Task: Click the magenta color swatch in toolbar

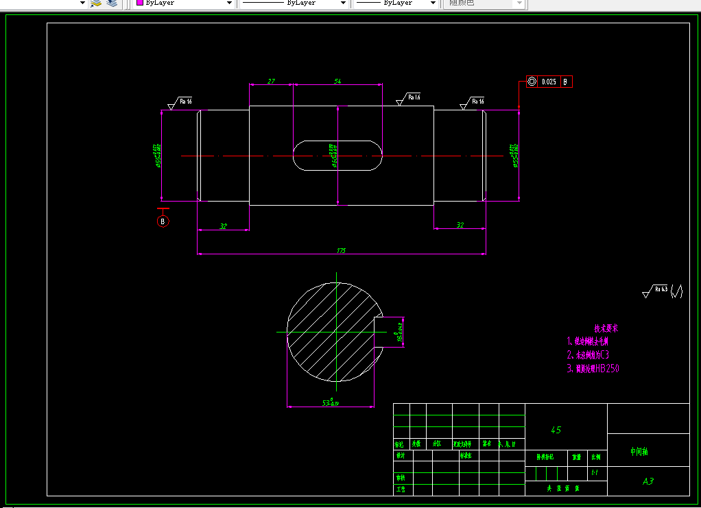Action: coord(139,3)
